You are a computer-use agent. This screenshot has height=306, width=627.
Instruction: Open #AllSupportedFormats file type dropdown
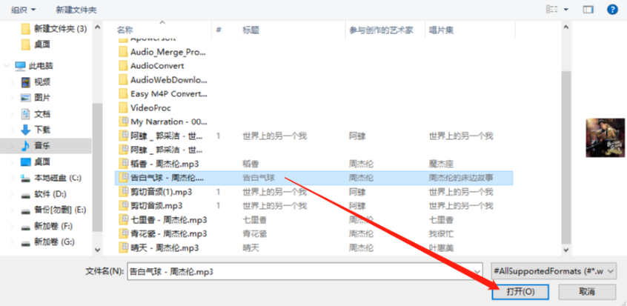pyautogui.click(x=554, y=271)
